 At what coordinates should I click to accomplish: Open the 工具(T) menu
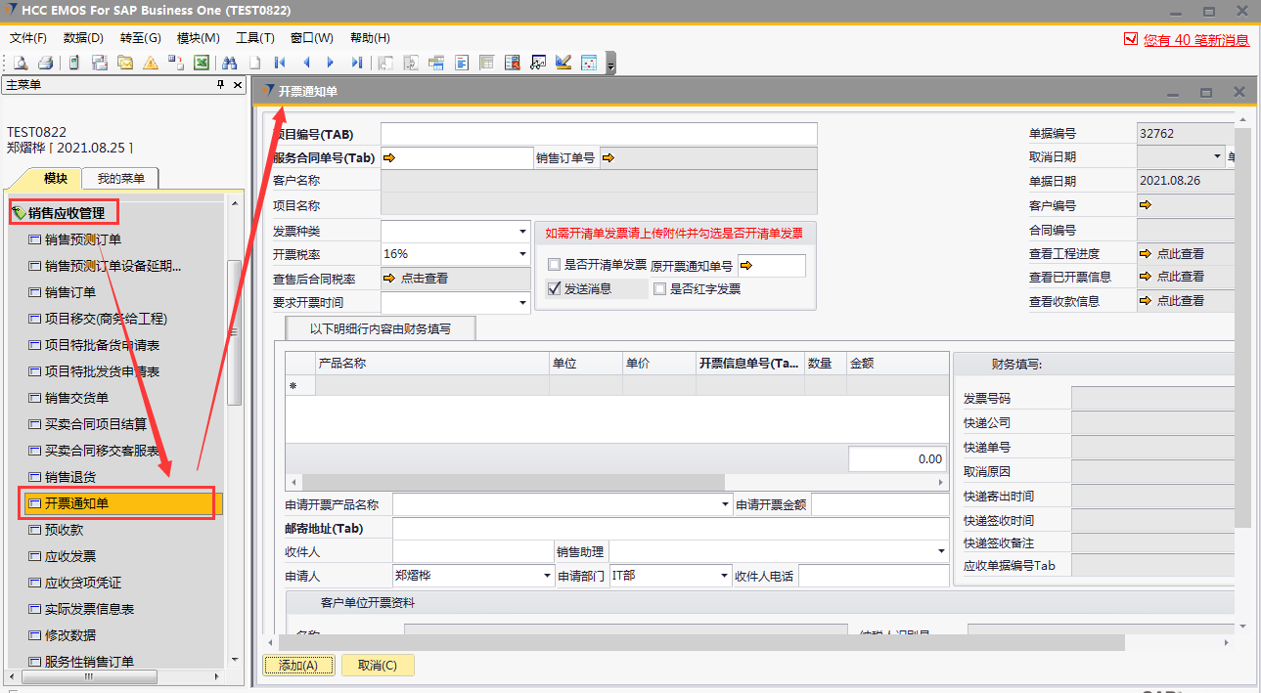click(254, 38)
